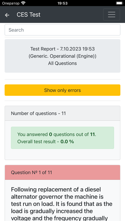This screenshot has width=125, height=221.
Task: Open the Question № 1 of 11 header
Action: coord(62,172)
